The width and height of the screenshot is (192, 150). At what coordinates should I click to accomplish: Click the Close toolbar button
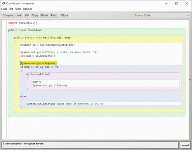tap(64, 15)
